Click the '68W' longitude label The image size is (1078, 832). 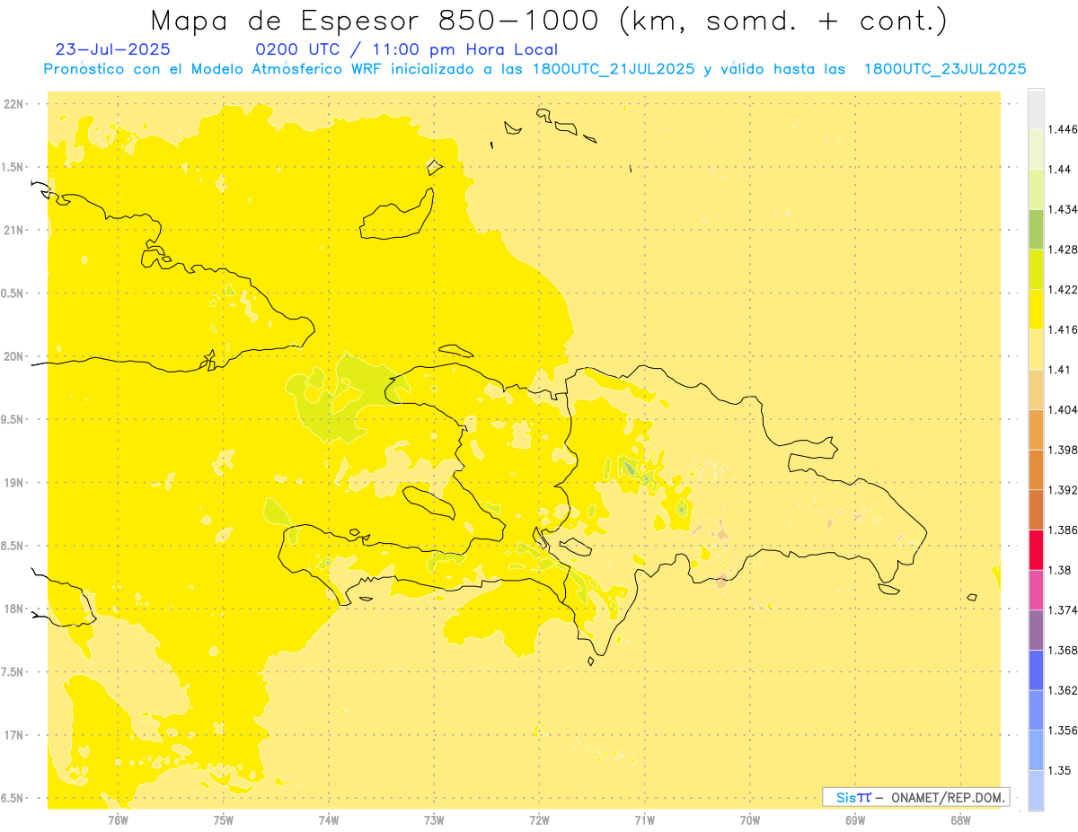[960, 820]
